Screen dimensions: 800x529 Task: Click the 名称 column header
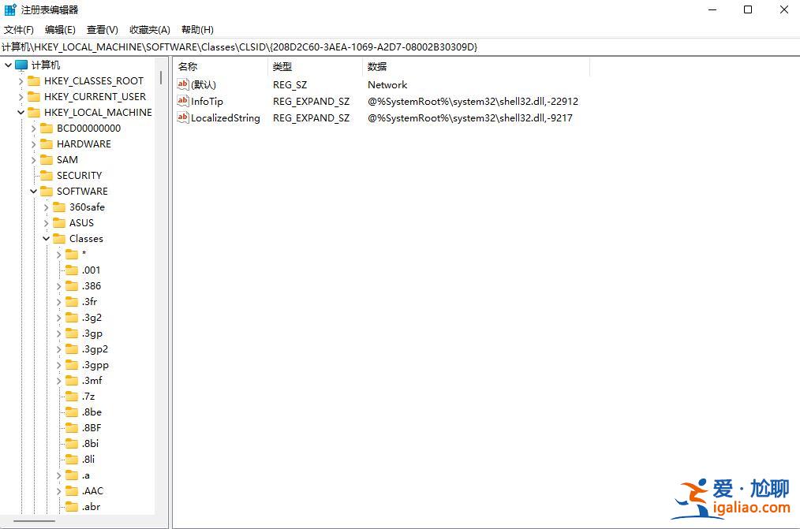pyautogui.click(x=188, y=66)
